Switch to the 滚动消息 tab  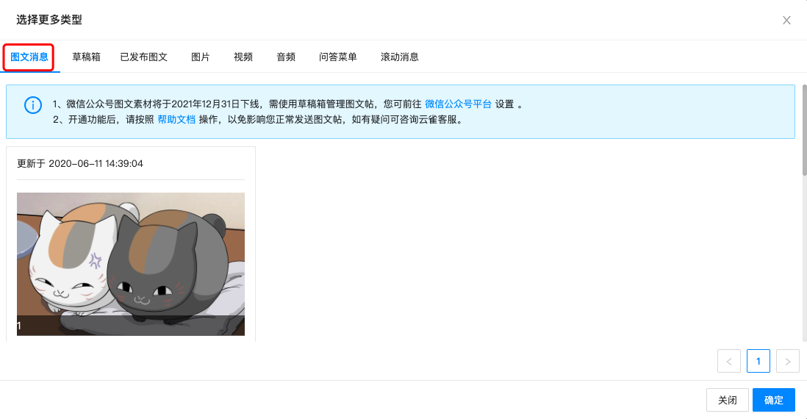point(399,57)
